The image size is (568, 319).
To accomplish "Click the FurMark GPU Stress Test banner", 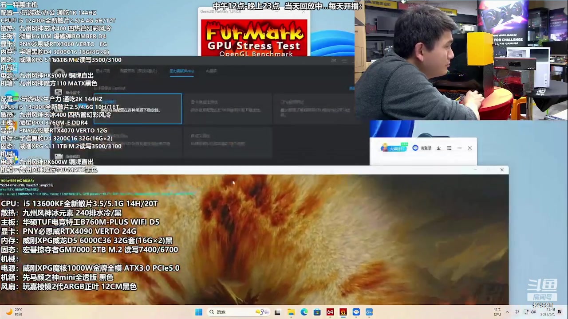I will (x=254, y=38).
